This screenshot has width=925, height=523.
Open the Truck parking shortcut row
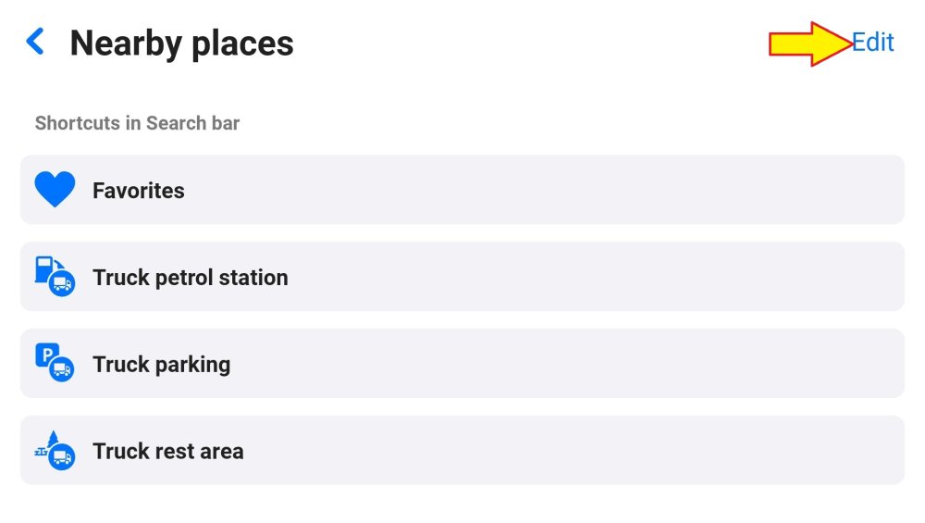(462, 364)
